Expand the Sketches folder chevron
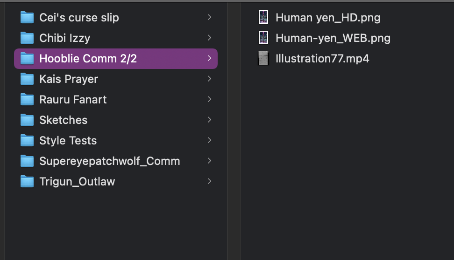 click(209, 120)
